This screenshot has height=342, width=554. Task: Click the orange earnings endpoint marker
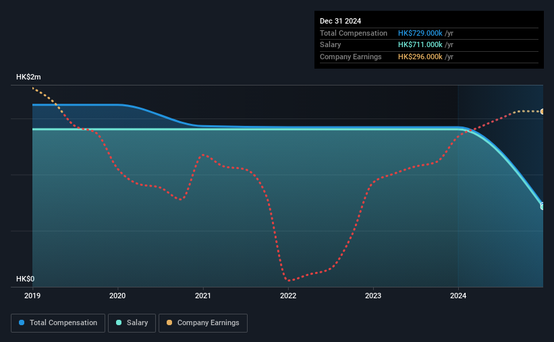[543, 112]
